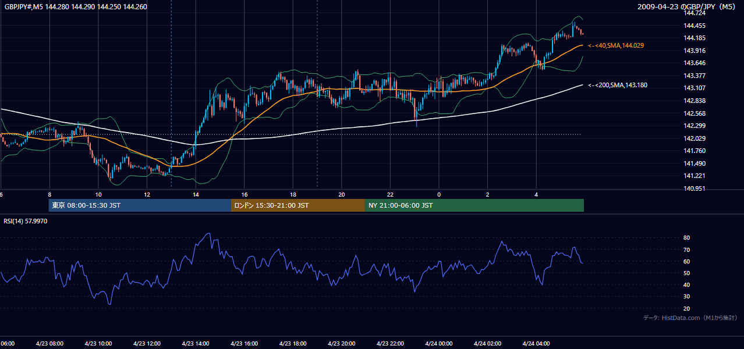The height and width of the screenshot is (349, 744).
Task: Click price axis value 141.221
Action: coord(695,176)
